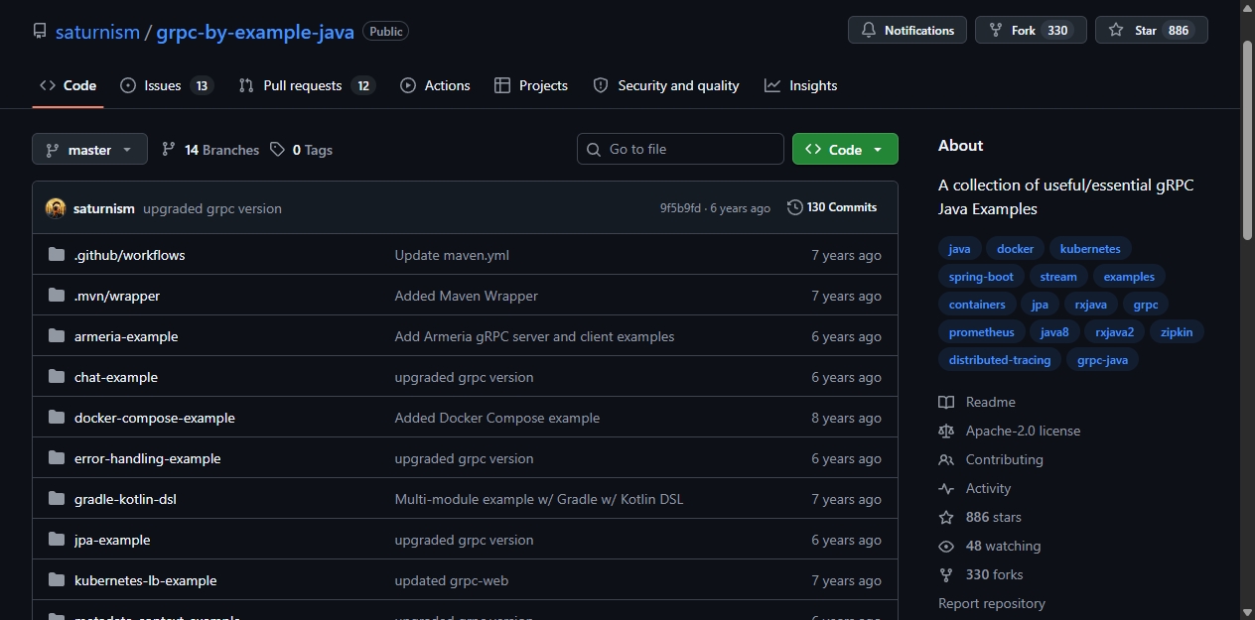This screenshot has width=1255, height=620.
Task: Open 'Add Armeria gRPC server and client examples' commit
Action: 534,336
